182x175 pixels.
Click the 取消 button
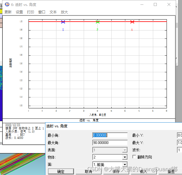click(88, 171)
